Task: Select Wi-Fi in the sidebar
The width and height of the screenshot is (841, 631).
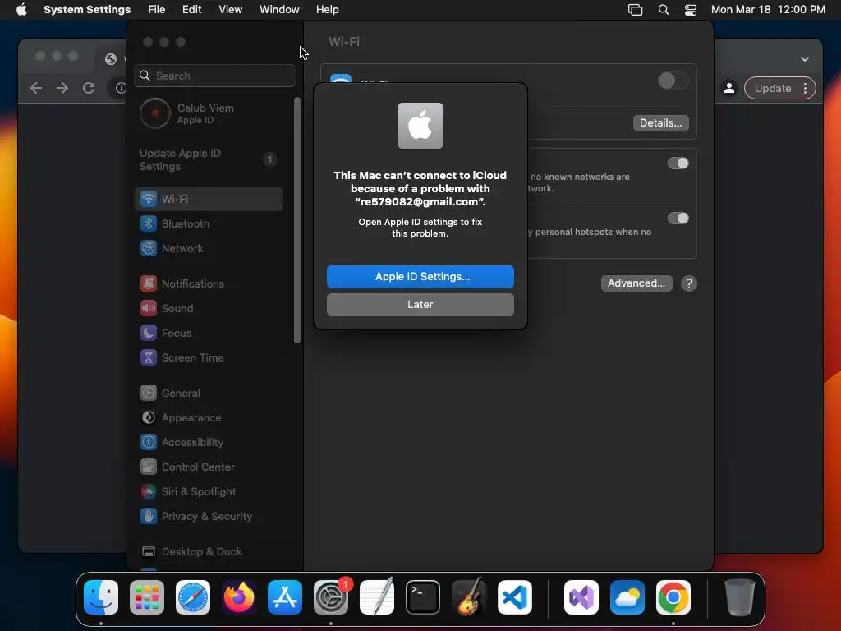Action: 208,199
